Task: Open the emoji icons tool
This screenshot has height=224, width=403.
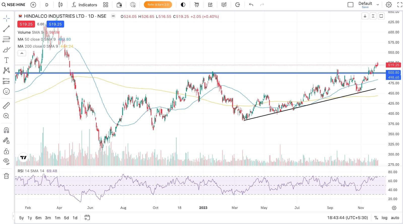Action: pyautogui.click(x=7, y=91)
